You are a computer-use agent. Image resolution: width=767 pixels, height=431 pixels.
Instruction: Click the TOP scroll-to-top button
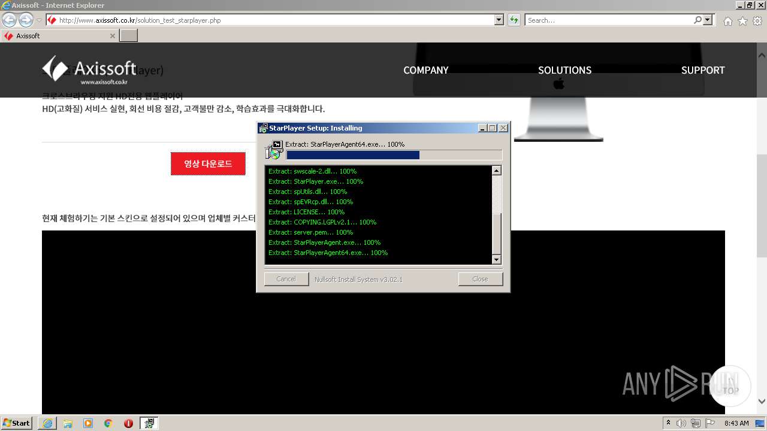click(x=730, y=386)
